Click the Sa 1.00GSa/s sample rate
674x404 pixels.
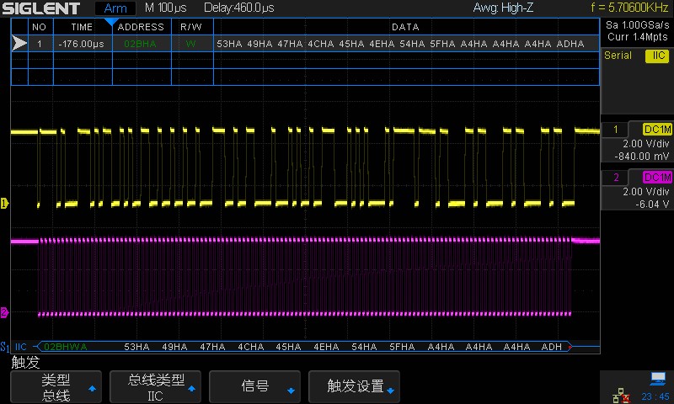coord(638,25)
